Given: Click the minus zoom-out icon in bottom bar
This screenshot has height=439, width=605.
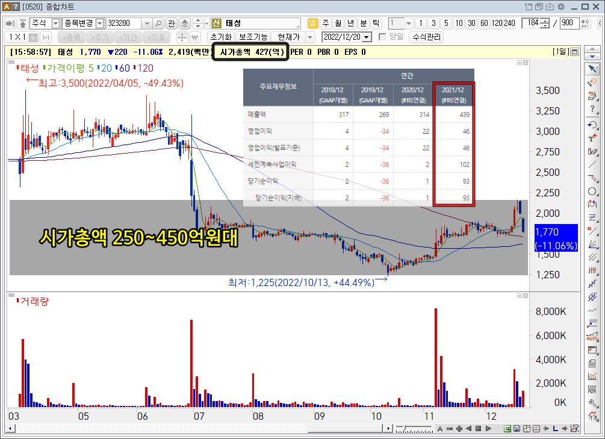Looking at the screenshot, I should (450, 428).
